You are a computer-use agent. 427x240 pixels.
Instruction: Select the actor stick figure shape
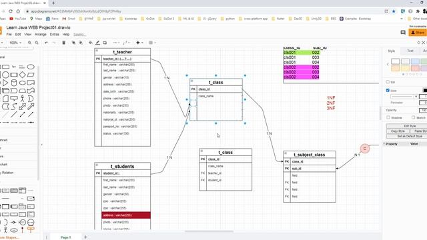pos(22,99)
